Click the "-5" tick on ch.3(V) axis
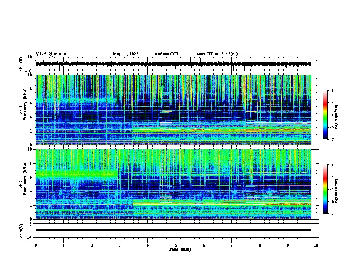This screenshot has width=356, height=275. [x=30, y=238]
